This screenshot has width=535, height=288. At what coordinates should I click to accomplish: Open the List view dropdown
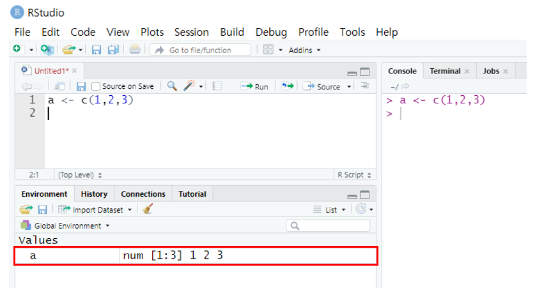[330, 209]
